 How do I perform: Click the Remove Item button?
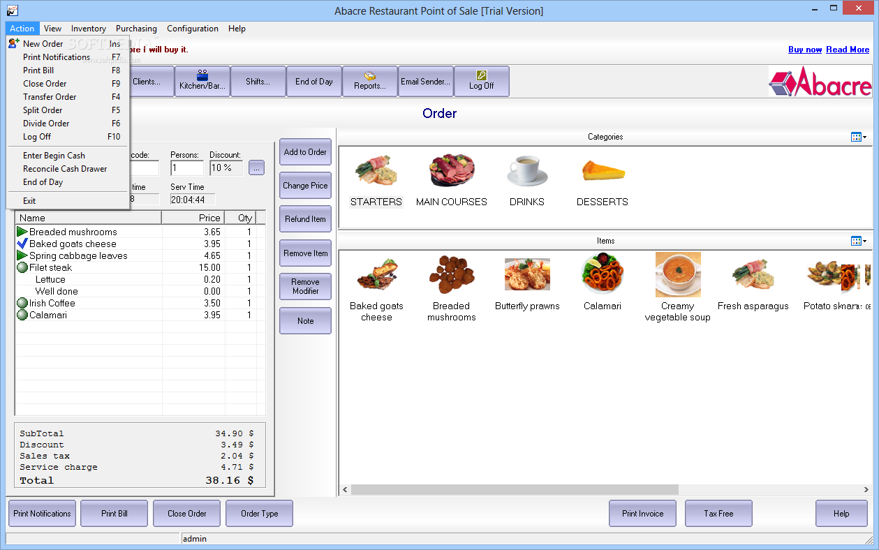click(305, 253)
